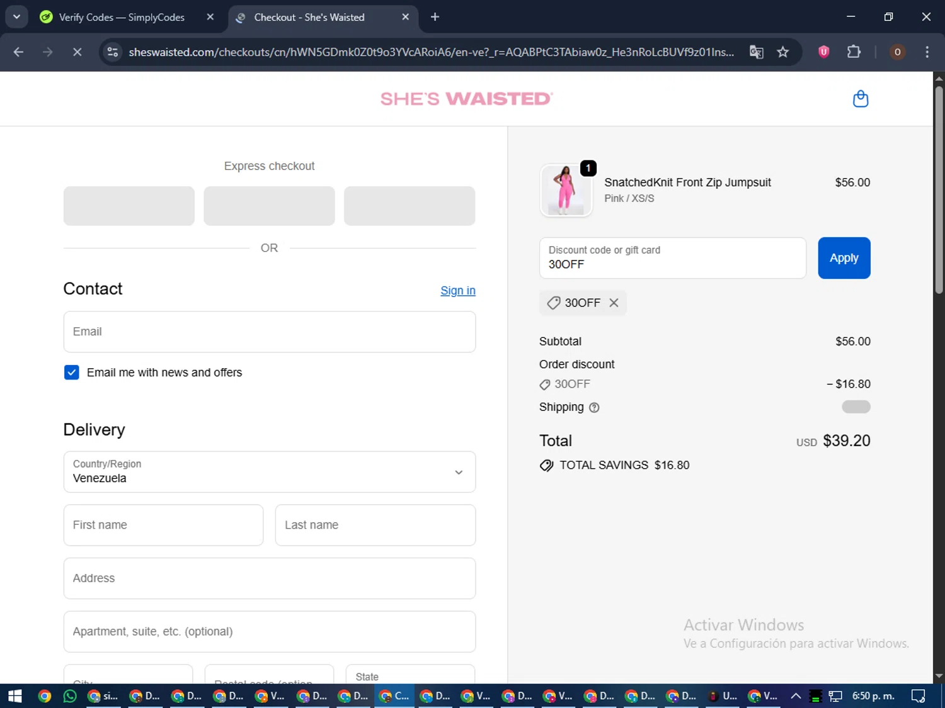Close the Checkout - She's Waisted tab
The height and width of the screenshot is (708, 945).
click(406, 17)
